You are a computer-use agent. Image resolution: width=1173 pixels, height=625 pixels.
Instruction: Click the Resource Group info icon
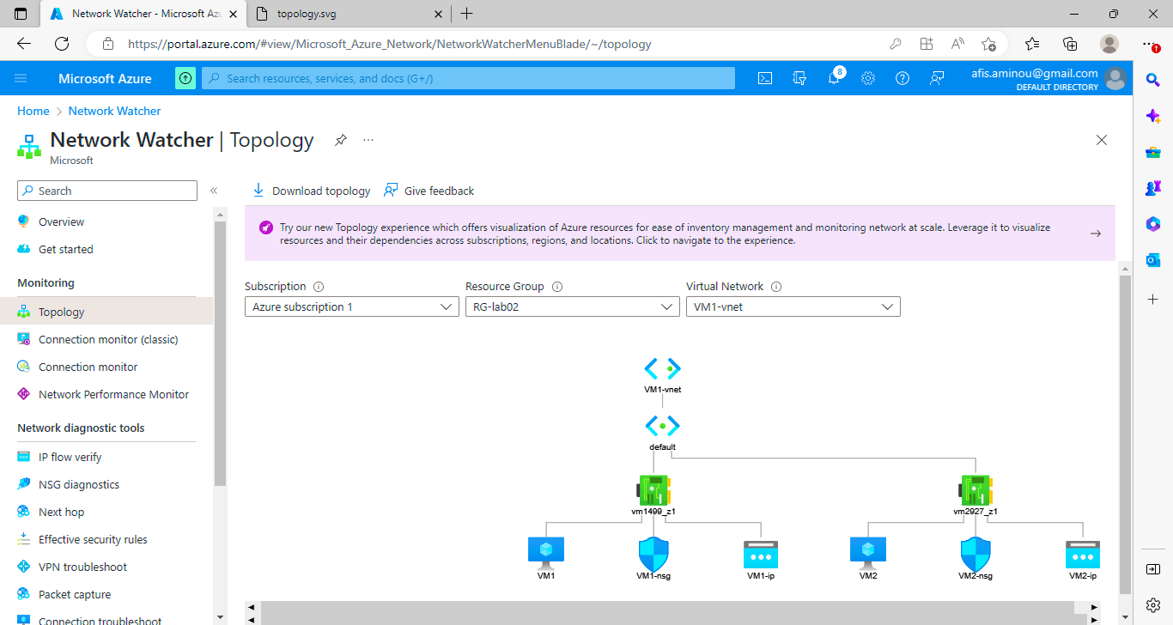[556, 287]
